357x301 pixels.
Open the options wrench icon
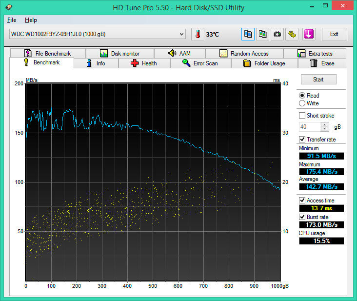pos(292,34)
